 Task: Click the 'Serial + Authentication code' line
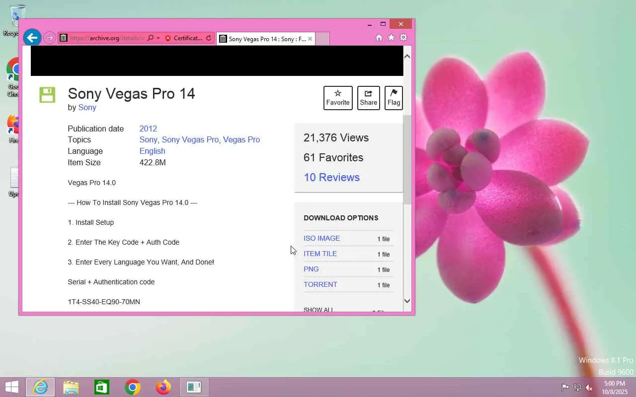(x=111, y=282)
